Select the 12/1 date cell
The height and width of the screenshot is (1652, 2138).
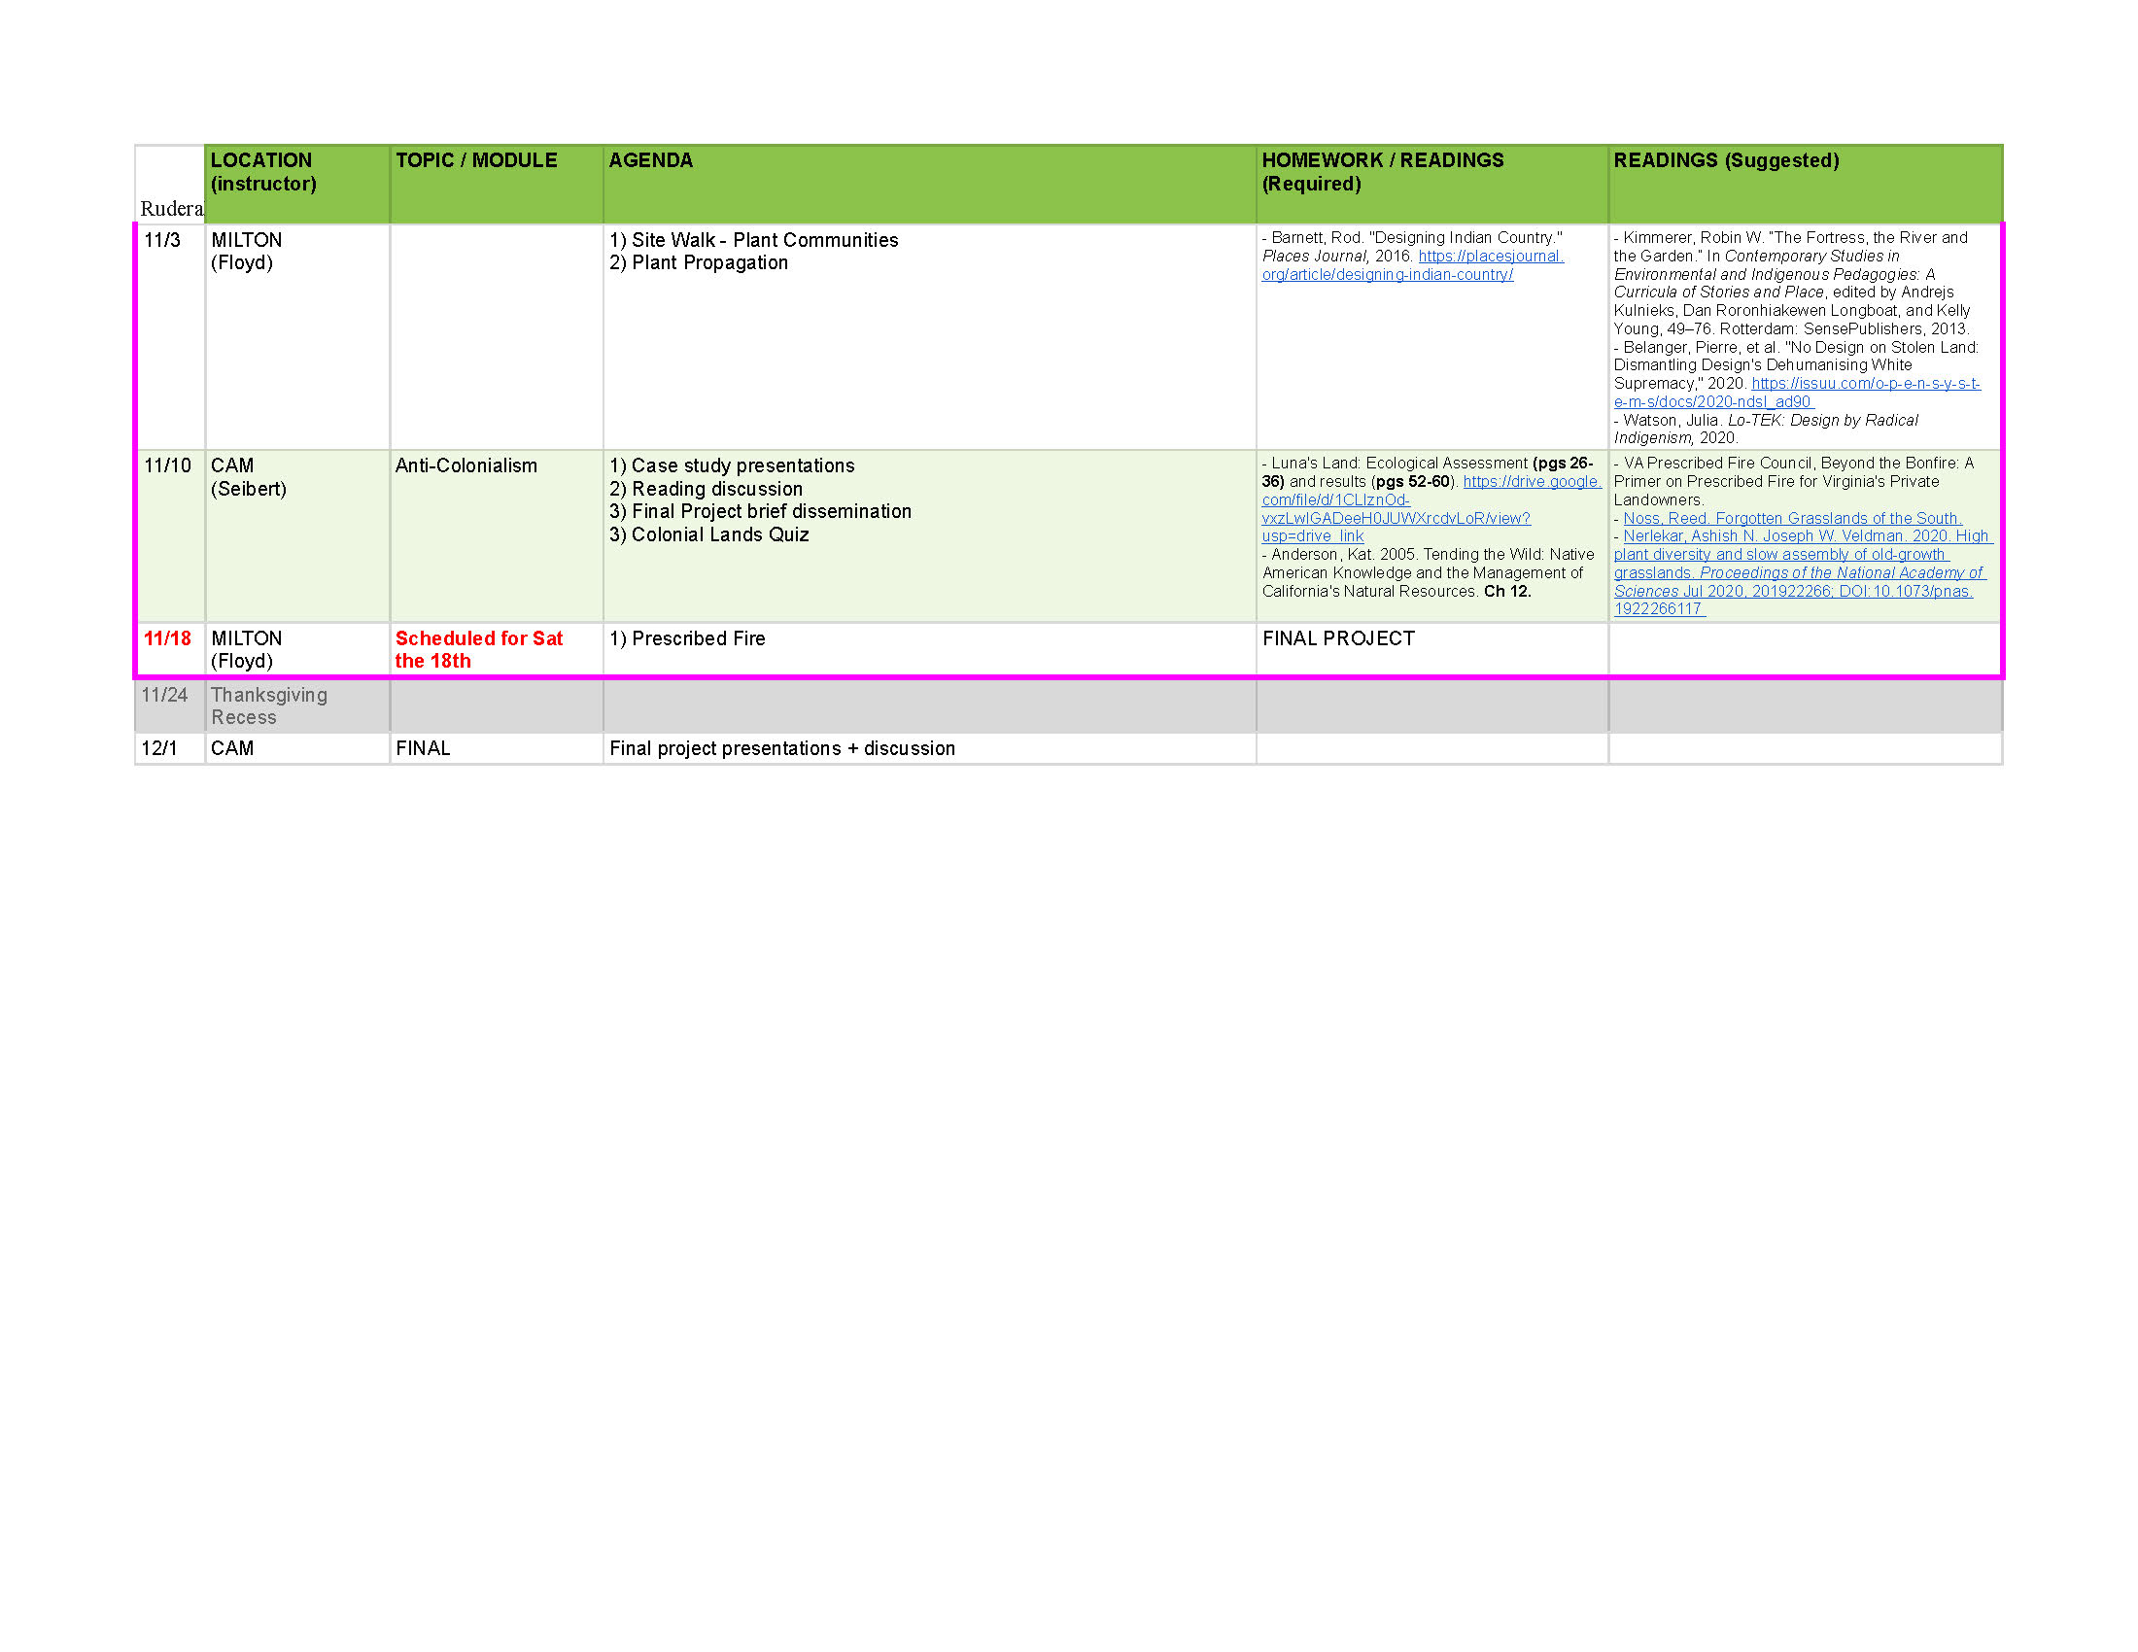tap(159, 748)
